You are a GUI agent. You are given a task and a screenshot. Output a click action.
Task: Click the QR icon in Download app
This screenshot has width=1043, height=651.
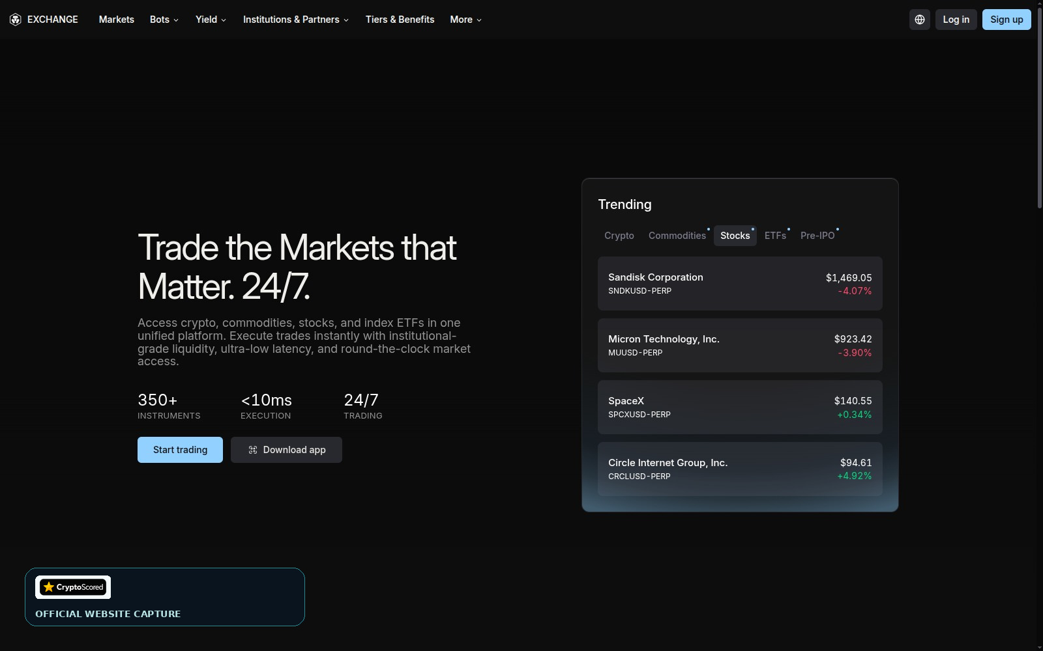point(253,450)
